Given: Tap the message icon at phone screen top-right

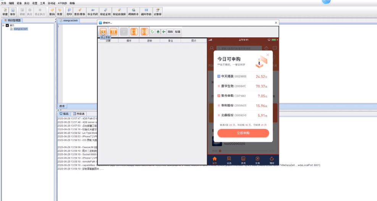Looking at the screenshot, I should (275, 48).
